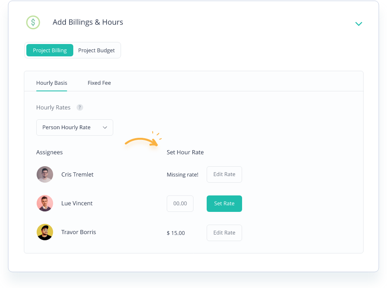Open Cris Tremlet's profile picture

(x=45, y=174)
